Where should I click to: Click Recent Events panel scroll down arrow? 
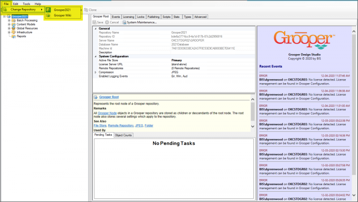click(354, 195)
